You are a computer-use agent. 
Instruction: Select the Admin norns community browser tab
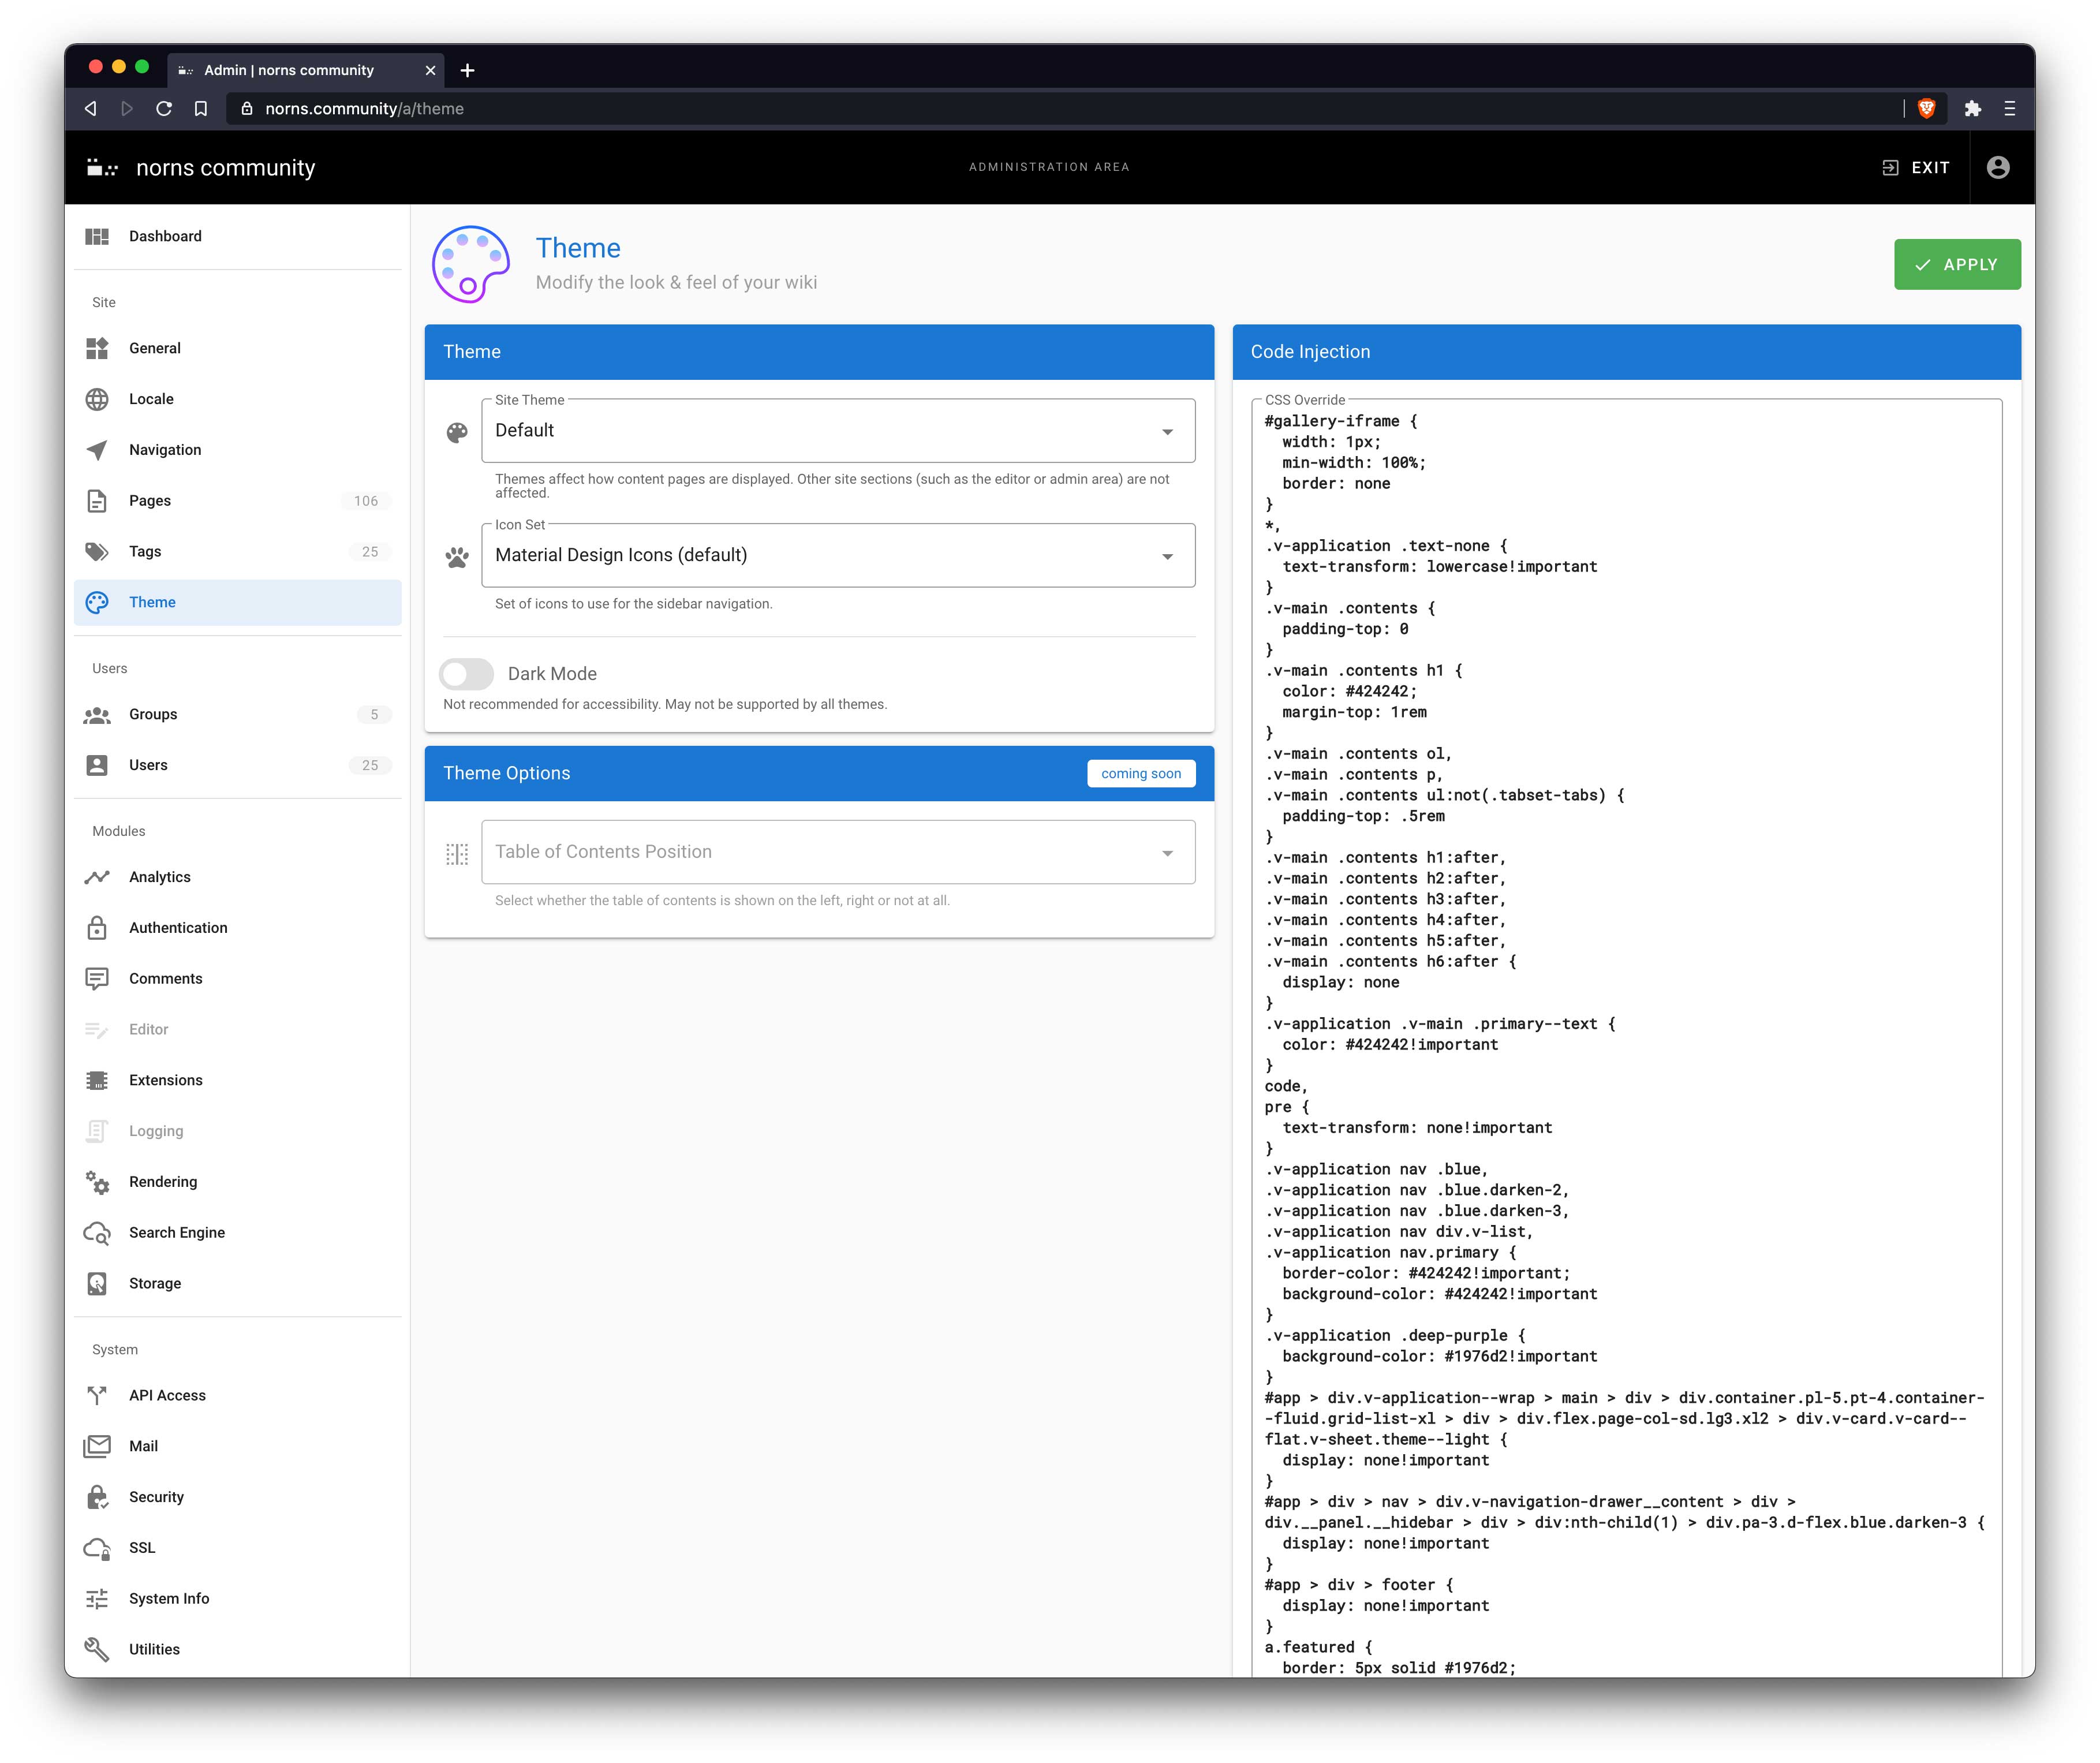click(305, 70)
